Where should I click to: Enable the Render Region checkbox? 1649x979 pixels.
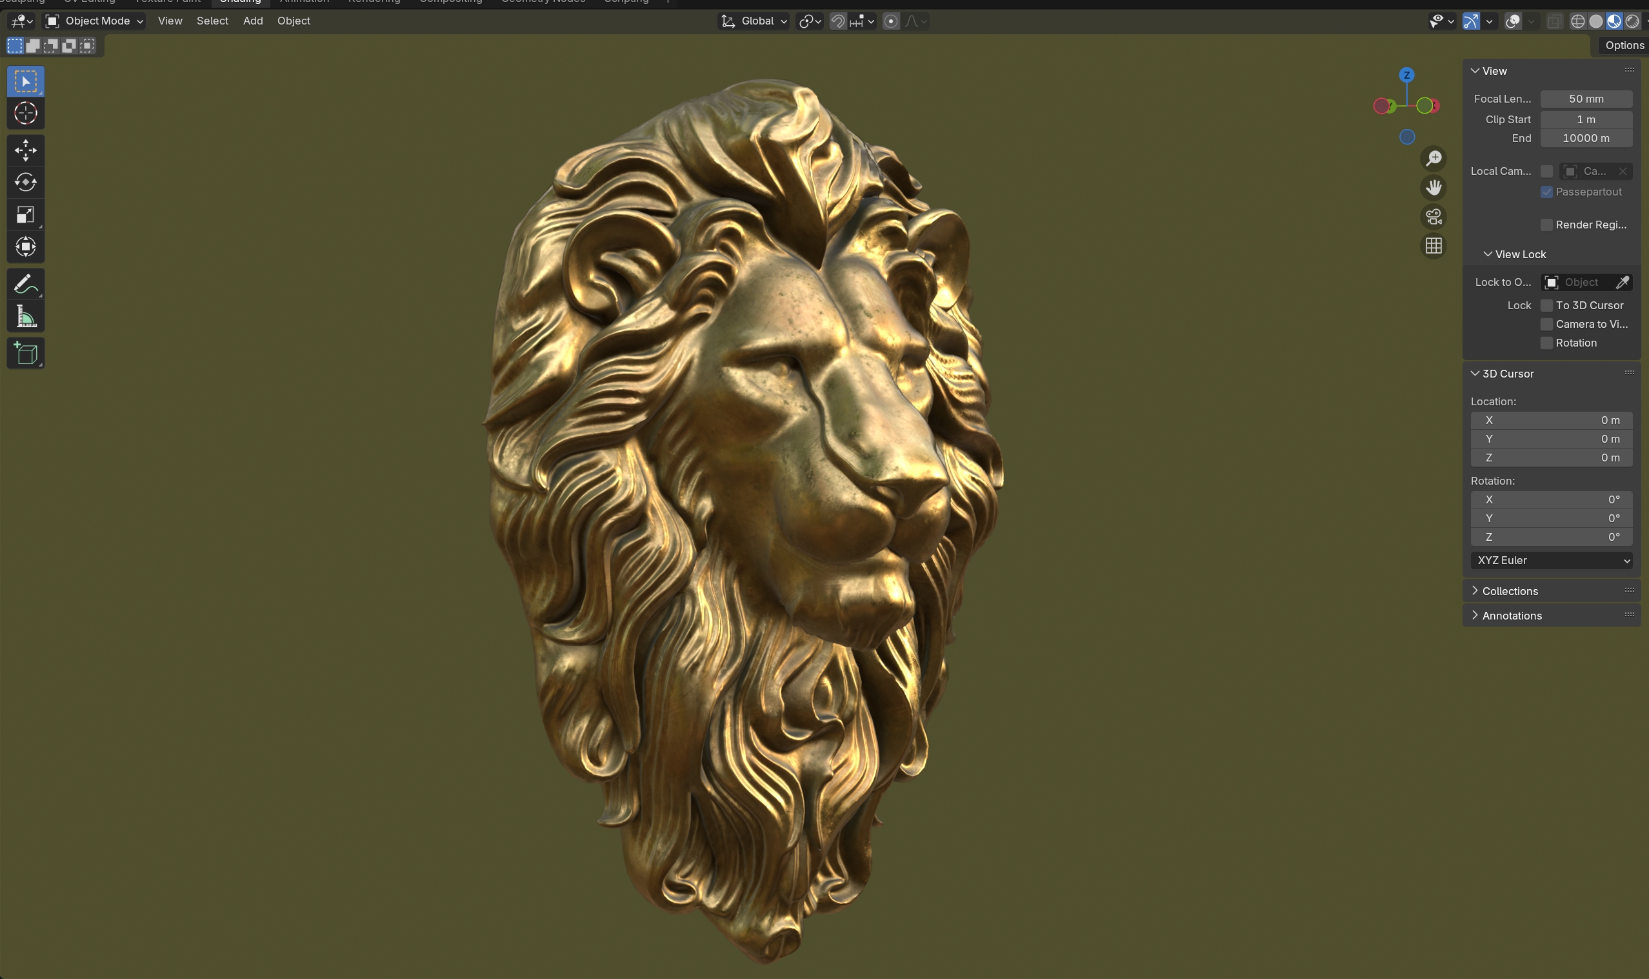[1546, 225]
